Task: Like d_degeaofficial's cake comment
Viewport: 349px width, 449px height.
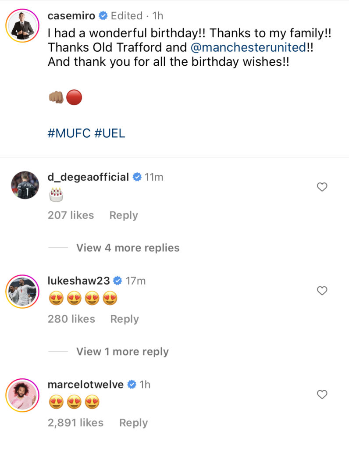Action: (322, 187)
